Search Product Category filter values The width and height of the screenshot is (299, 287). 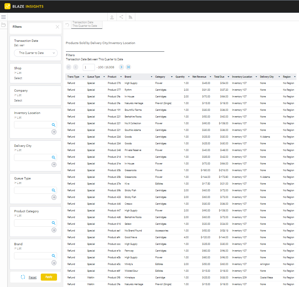[x=53, y=223]
